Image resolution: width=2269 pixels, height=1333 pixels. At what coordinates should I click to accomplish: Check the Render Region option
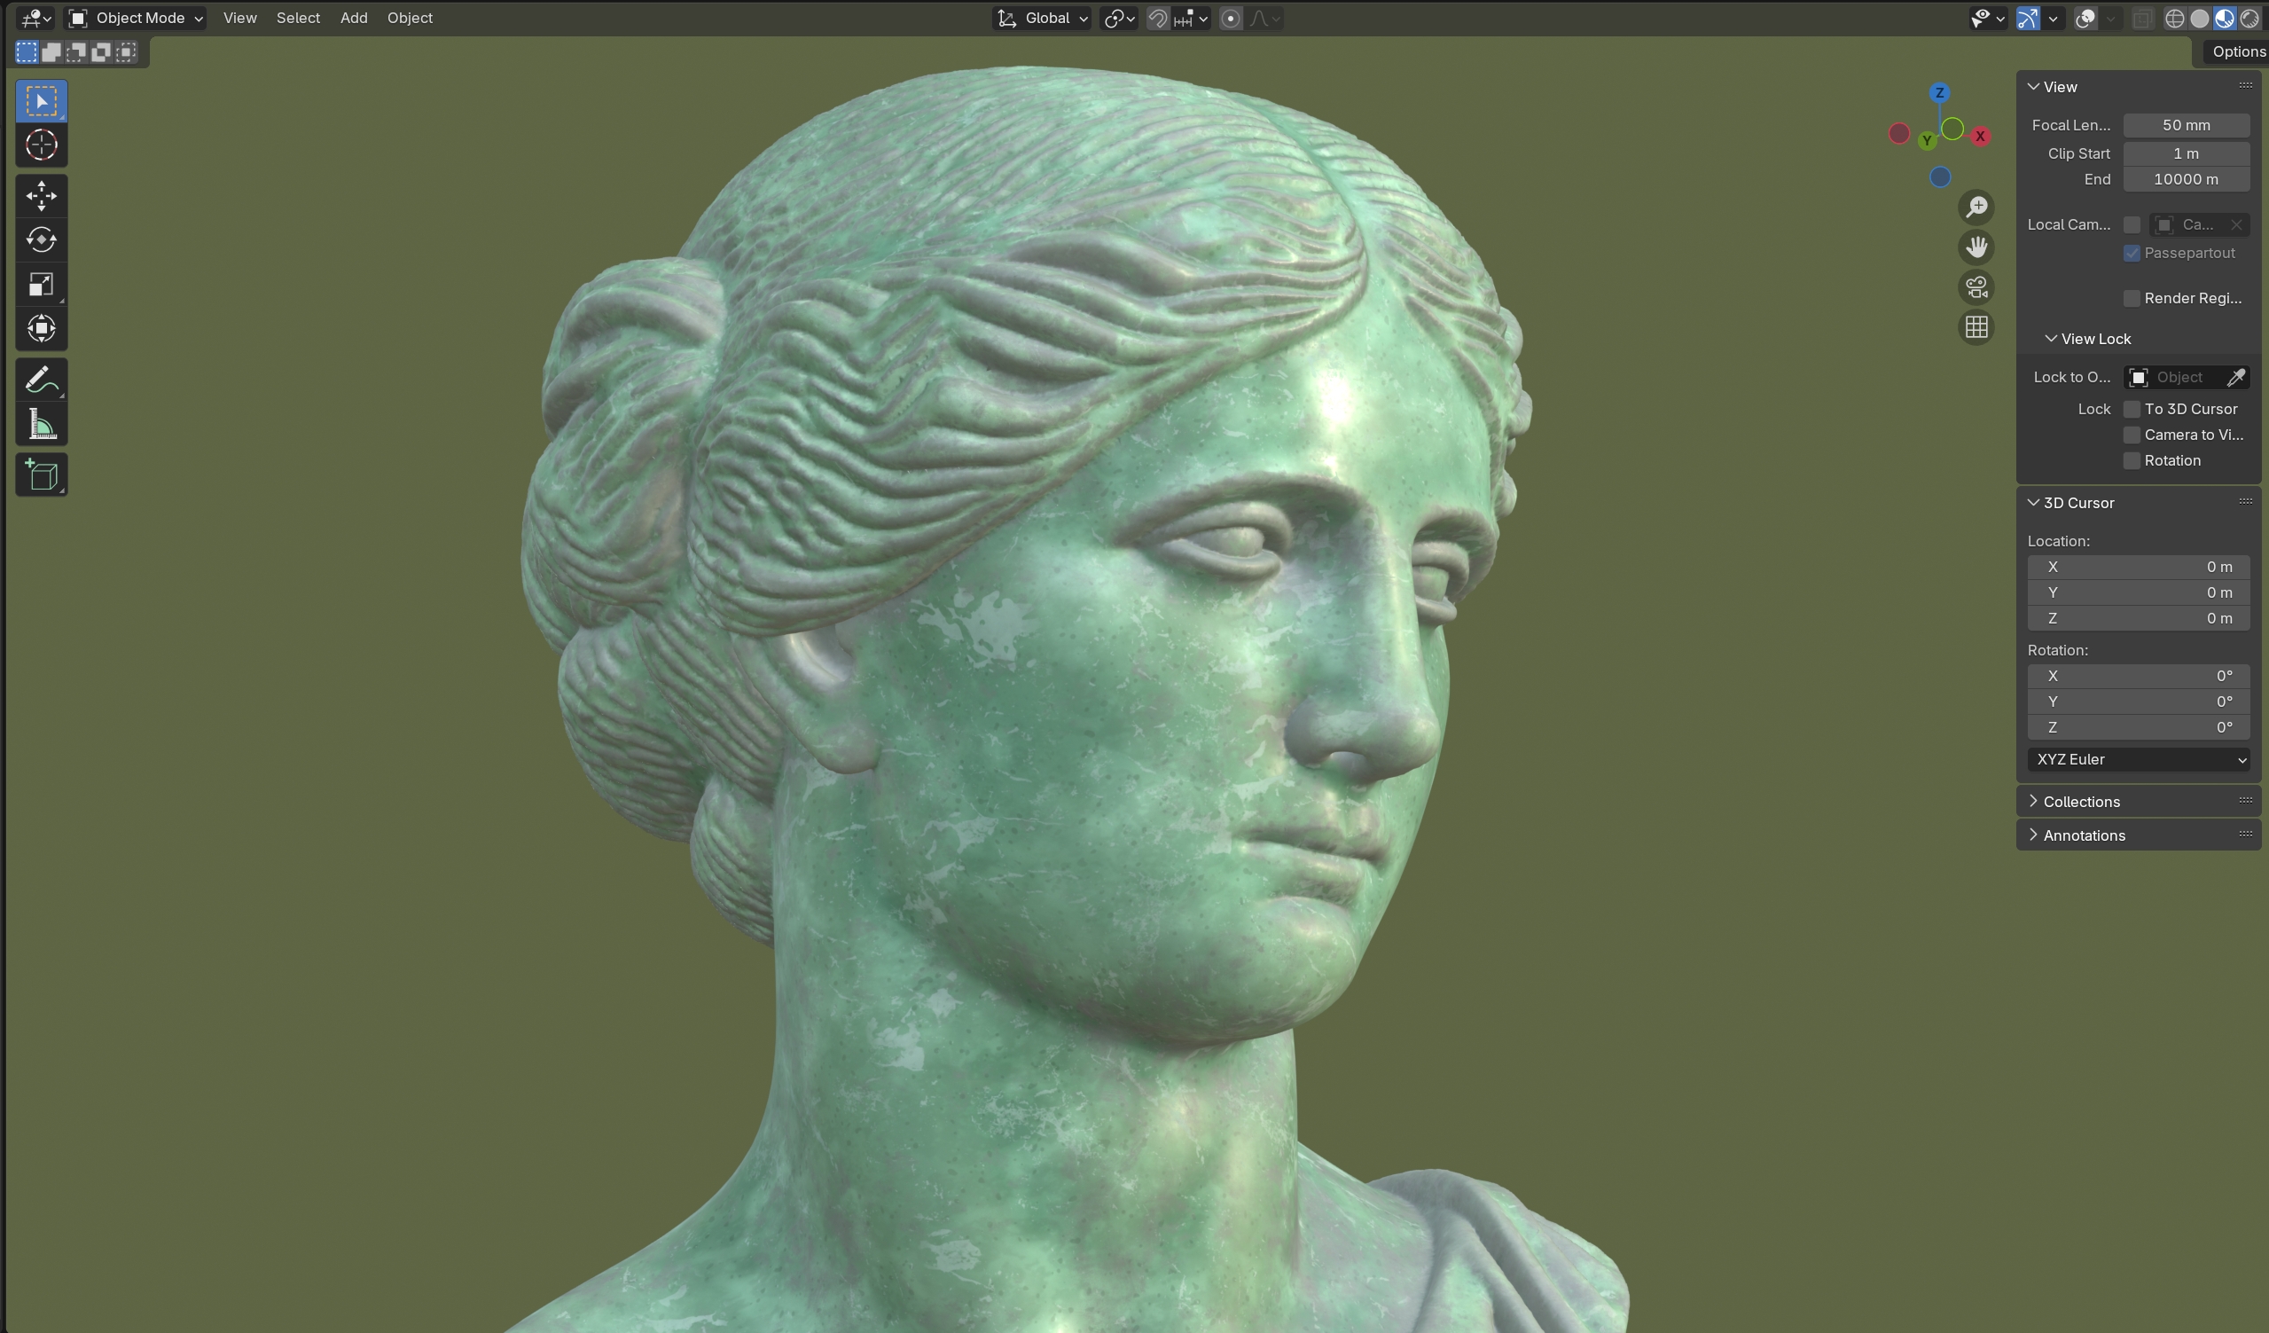(2132, 298)
